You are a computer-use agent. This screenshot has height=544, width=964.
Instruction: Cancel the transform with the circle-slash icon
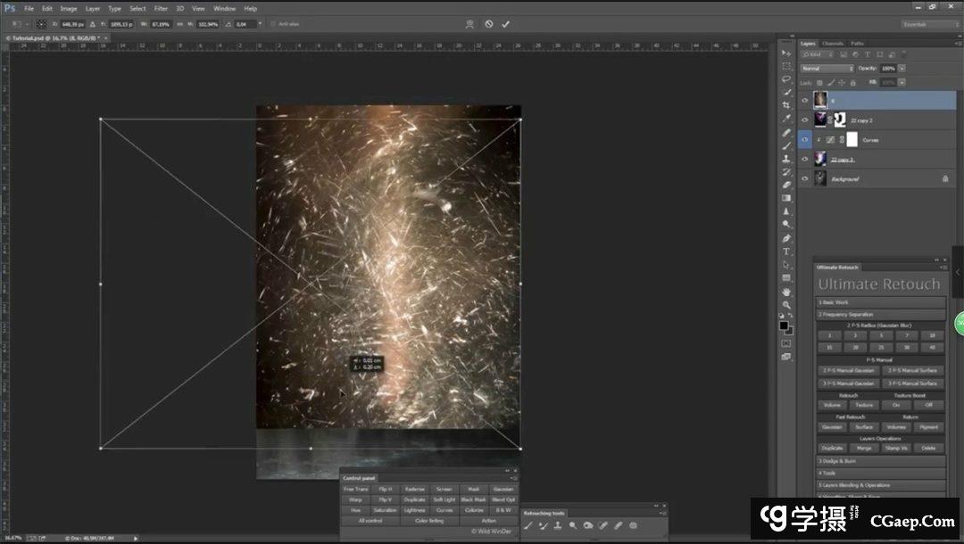click(488, 24)
